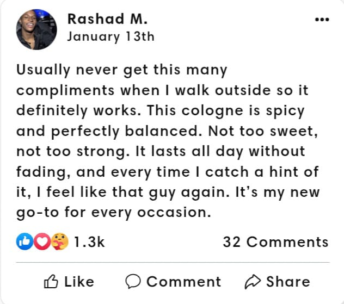View the 1.3k reactions count
The height and width of the screenshot is (304, 344).
(89, 242)
